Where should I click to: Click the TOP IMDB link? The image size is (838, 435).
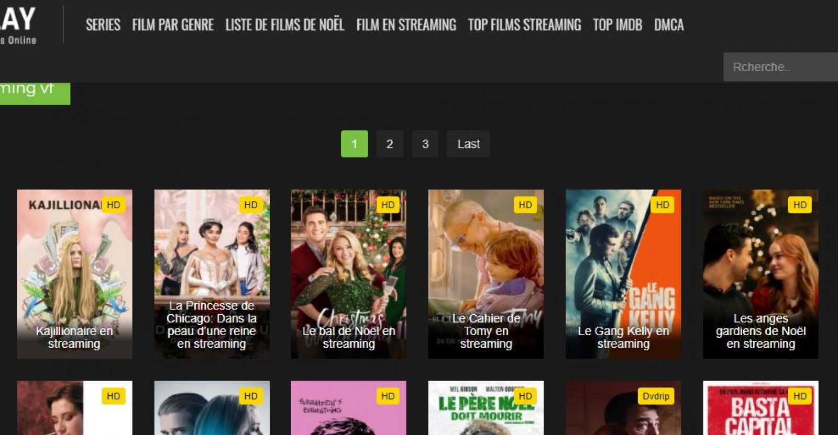pyautogui.click(x=617, y=25)
